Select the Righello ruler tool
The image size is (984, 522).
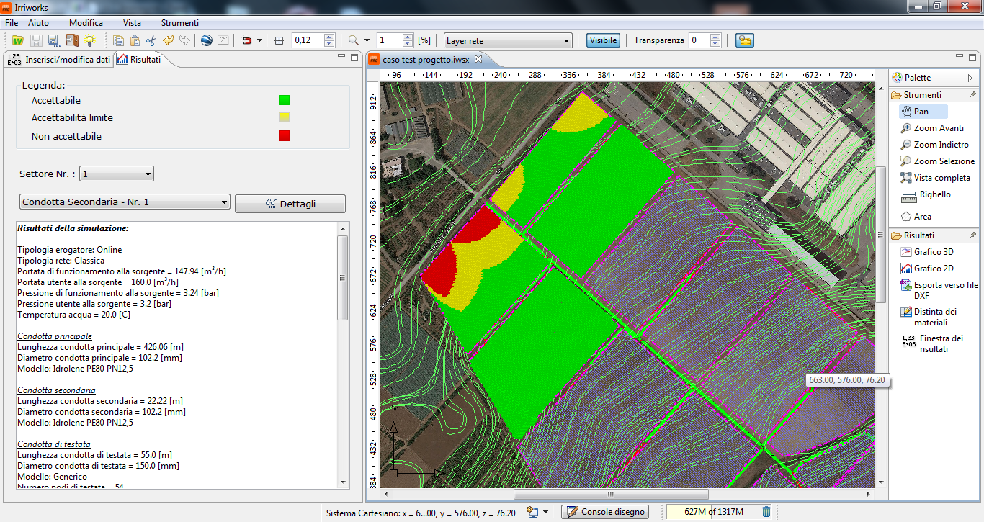934,194
